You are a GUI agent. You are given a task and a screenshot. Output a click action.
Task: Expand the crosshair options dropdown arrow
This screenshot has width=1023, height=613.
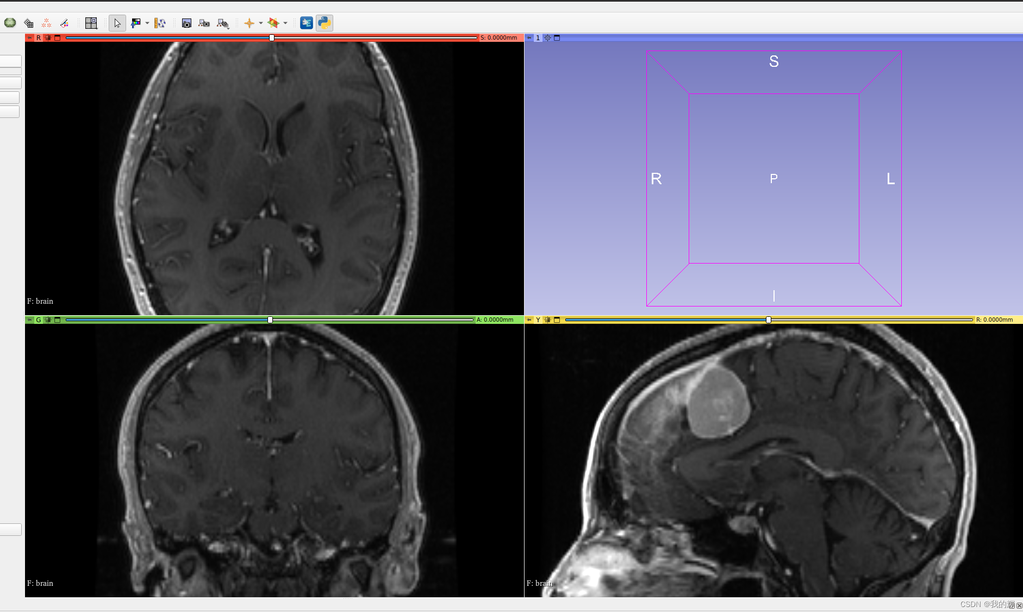pyautogui.click(x=261, y=23)
